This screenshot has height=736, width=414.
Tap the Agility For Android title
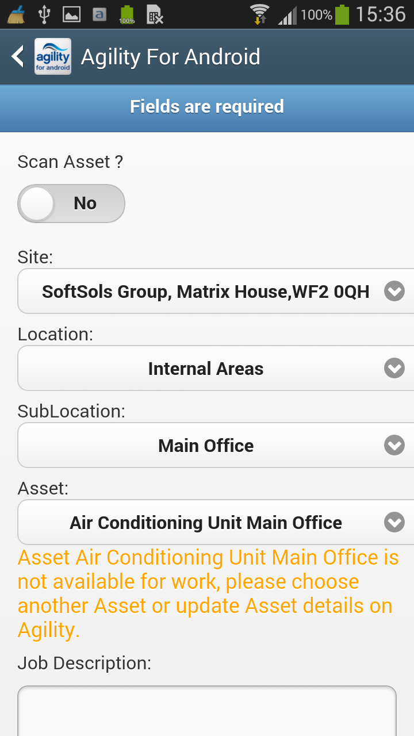point(171,57)
